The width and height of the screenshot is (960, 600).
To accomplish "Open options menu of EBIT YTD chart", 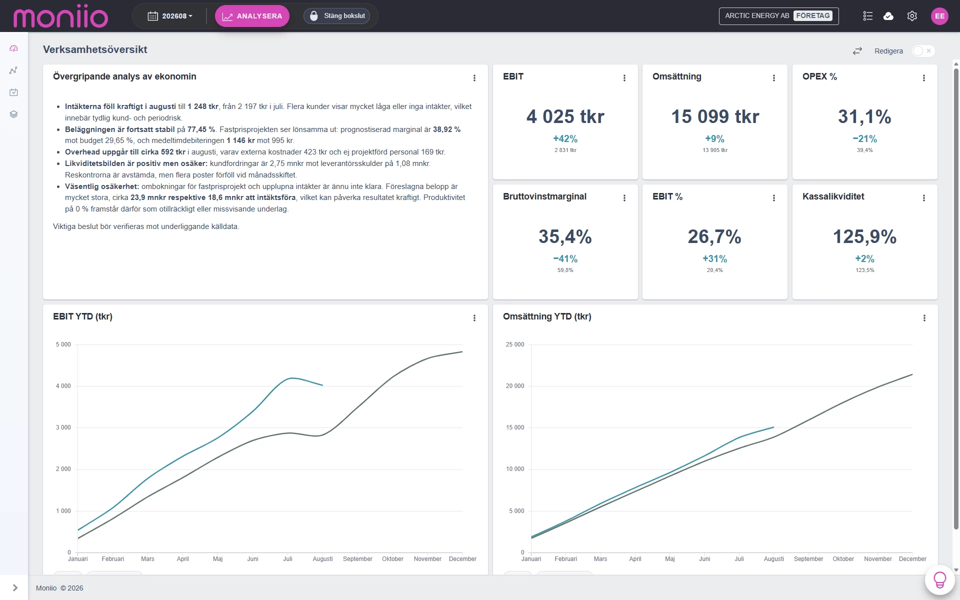I will pyautogui.click(x=474, y=318).
